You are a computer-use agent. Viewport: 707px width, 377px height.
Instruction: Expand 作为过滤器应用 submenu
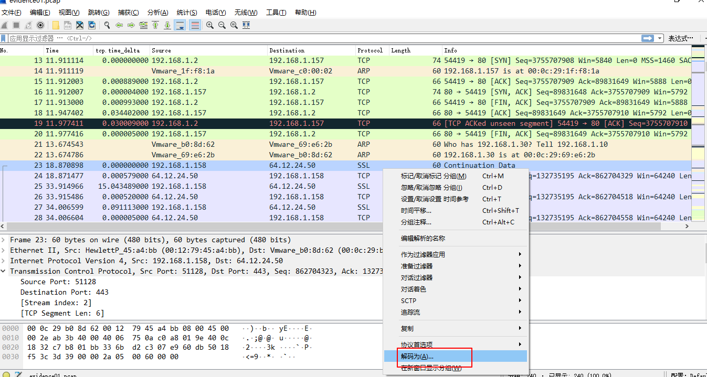click(455, 254)
